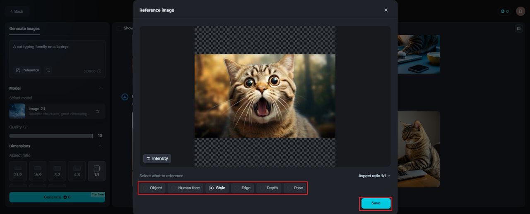This screenshot has width=530, height=214.
Task: Click the info icon next to 32/800
Action: click(x=99, y=71)
